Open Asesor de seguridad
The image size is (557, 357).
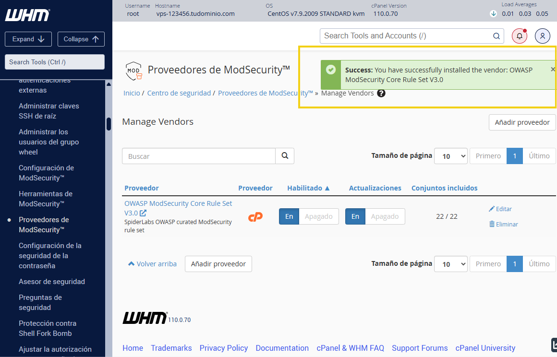click(x=52, y=282)
